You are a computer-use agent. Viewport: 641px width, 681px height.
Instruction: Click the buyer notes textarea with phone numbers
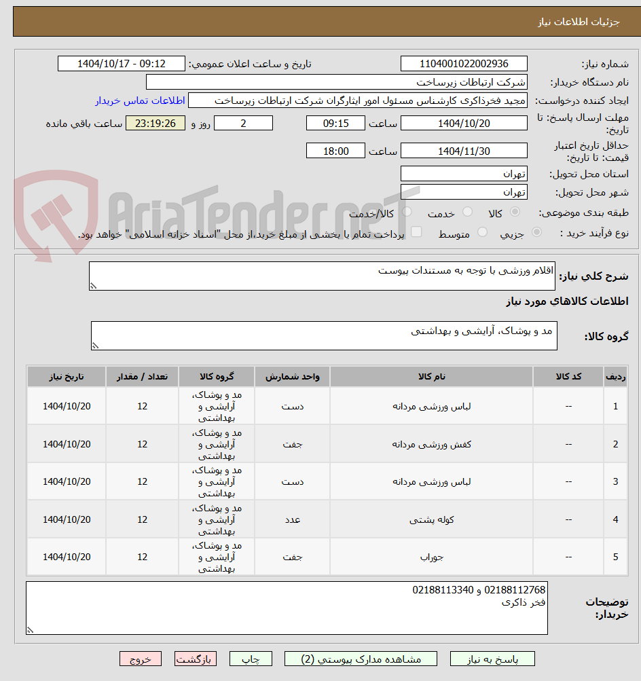[287, 608]
